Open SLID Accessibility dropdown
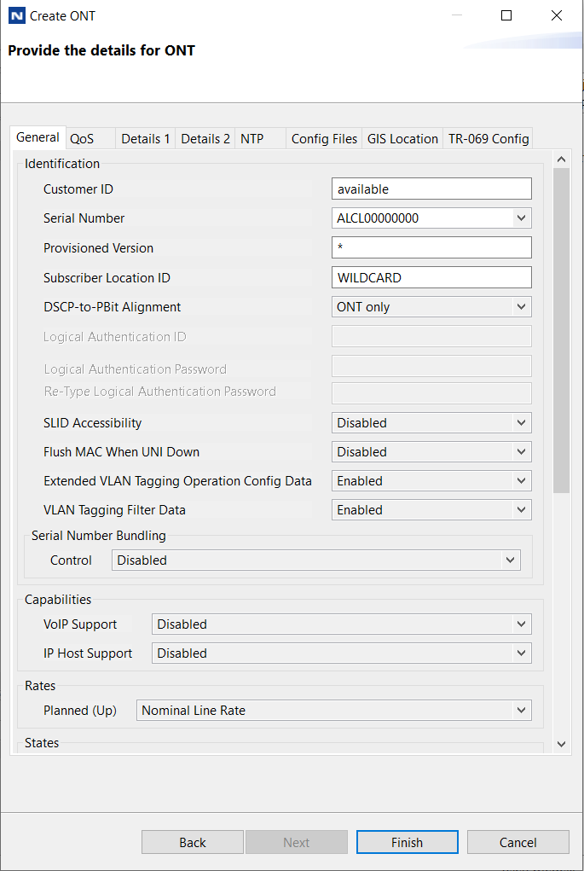The image size is (584, 871). [x=431, y=423]
